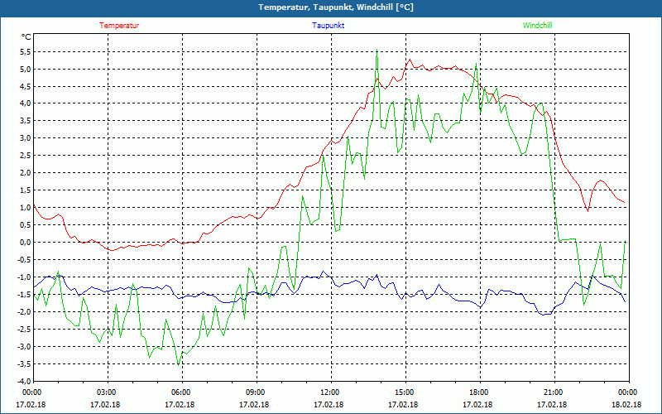The height and width of the screenshot is (414, 662).
Task: Click the 0,0 value on y-axis
Action: click(26, 243)
